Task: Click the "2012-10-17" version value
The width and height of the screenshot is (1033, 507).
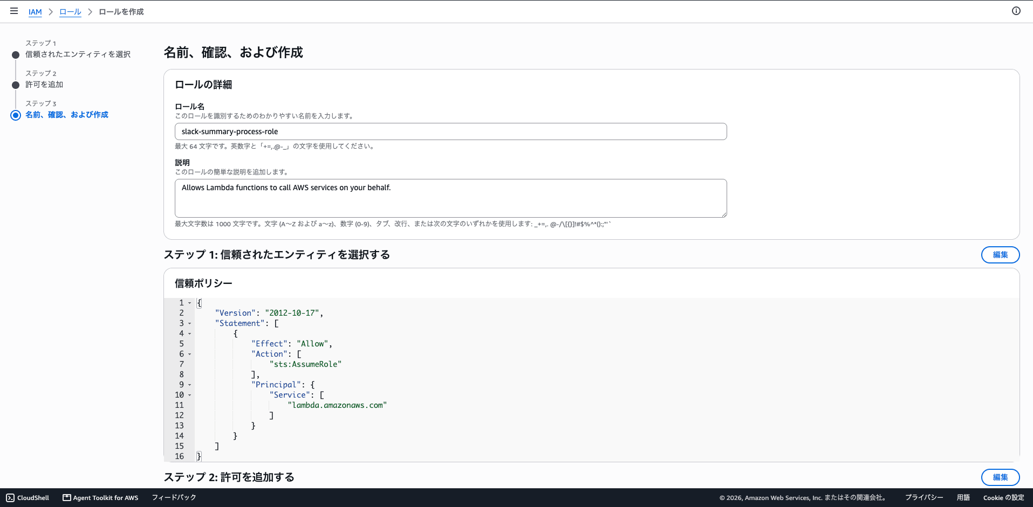Action: [x=292, y=313]
